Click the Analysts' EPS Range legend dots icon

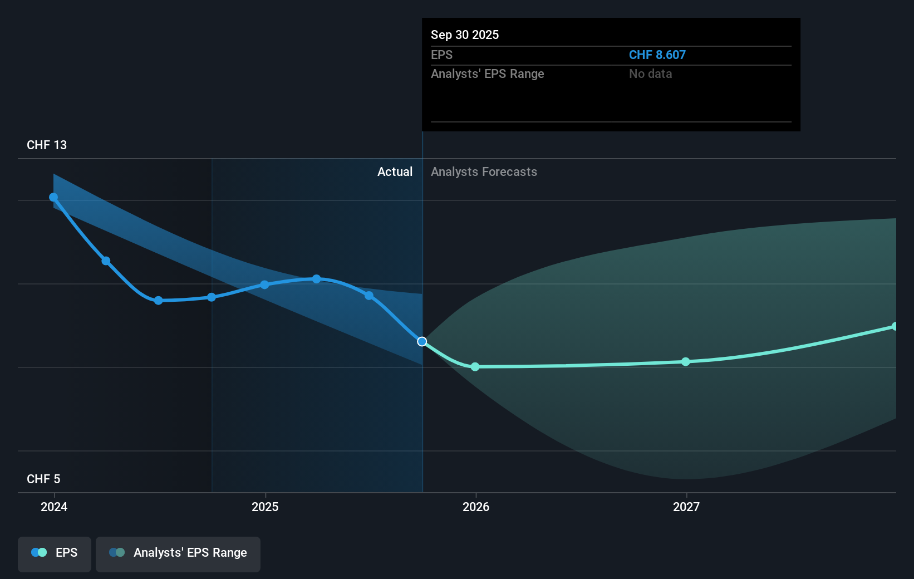click(x=116, y=552)
